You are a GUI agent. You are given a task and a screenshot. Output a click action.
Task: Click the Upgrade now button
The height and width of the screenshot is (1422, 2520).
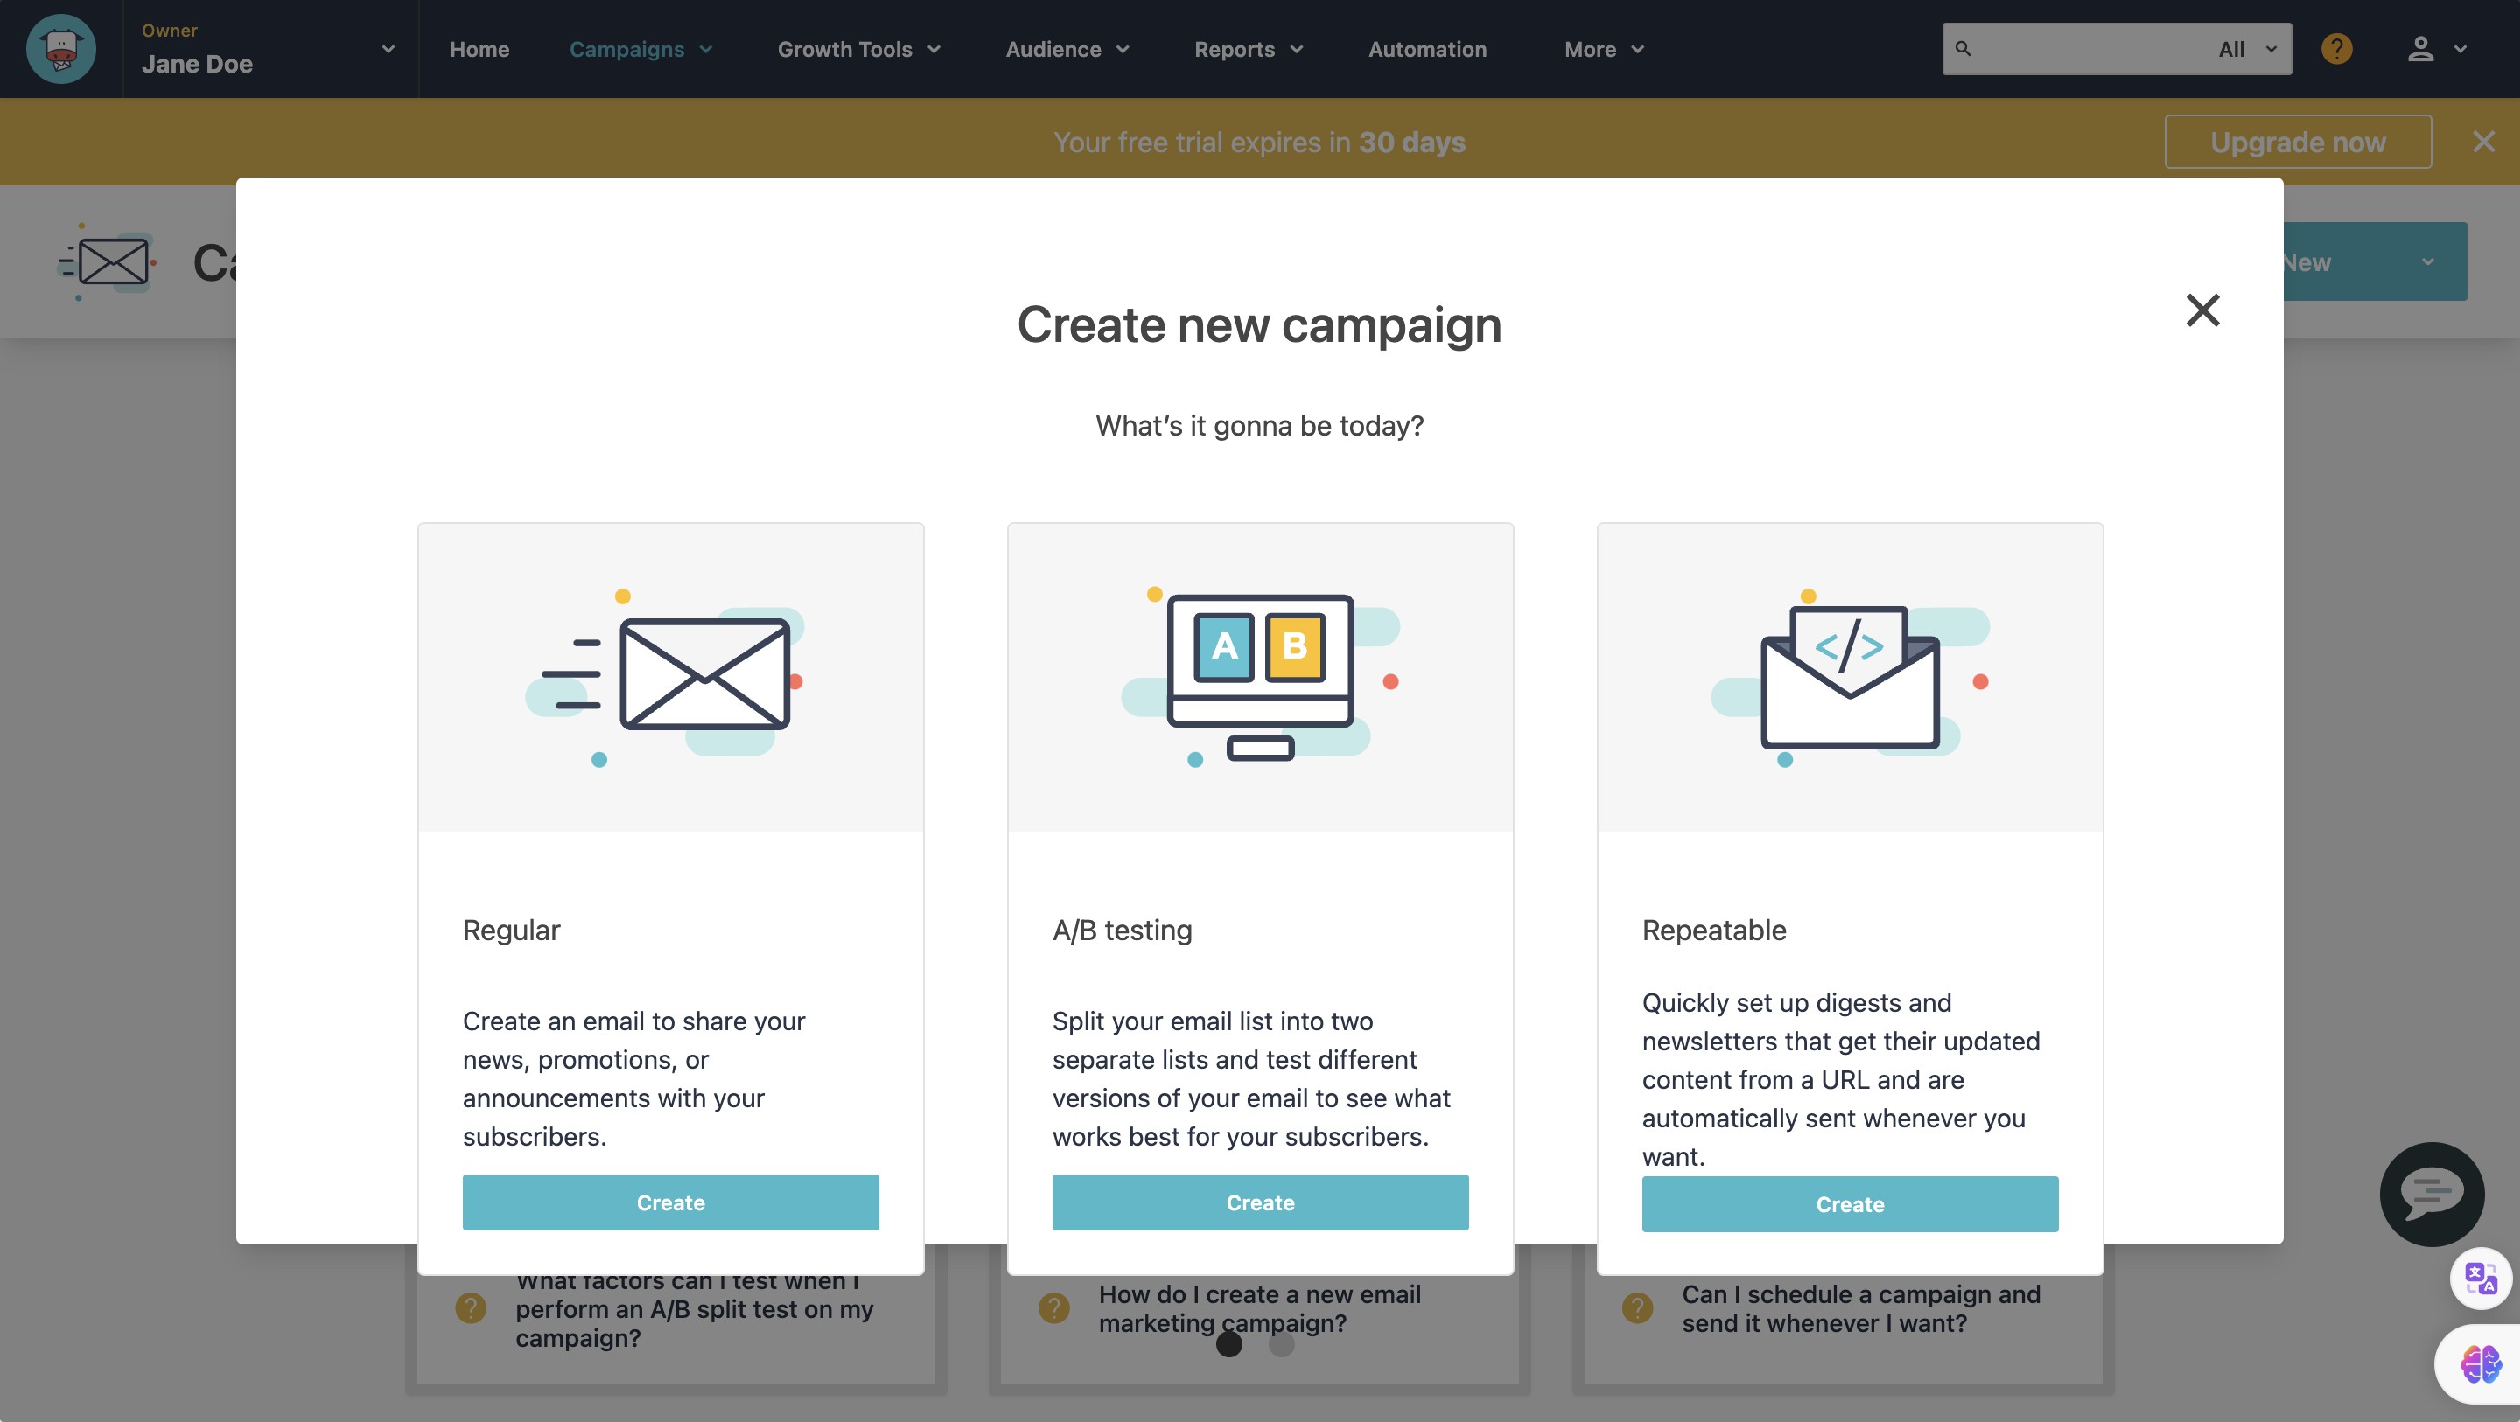coord(2297,142)
